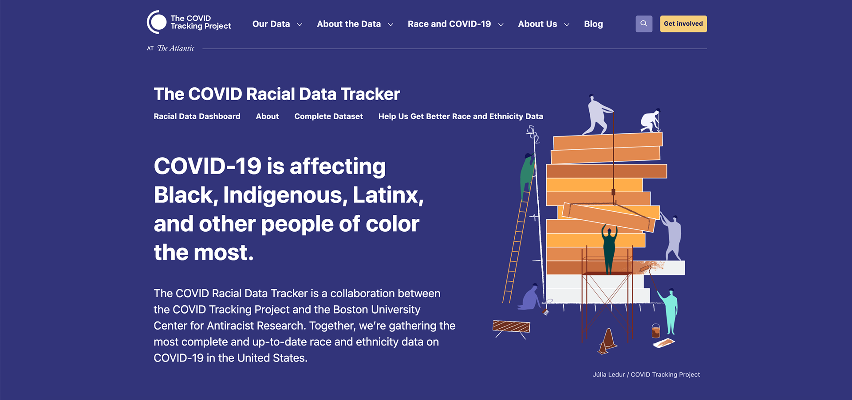Click the COVID Tracking Project logo
Viewport: 852px width, 400px height.
(189, 22)
